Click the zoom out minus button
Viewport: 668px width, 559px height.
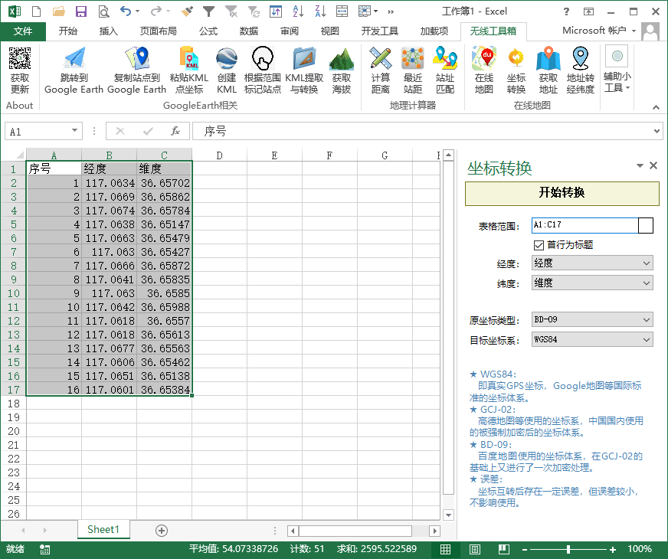pyautogui.click(x=525, y=549)
